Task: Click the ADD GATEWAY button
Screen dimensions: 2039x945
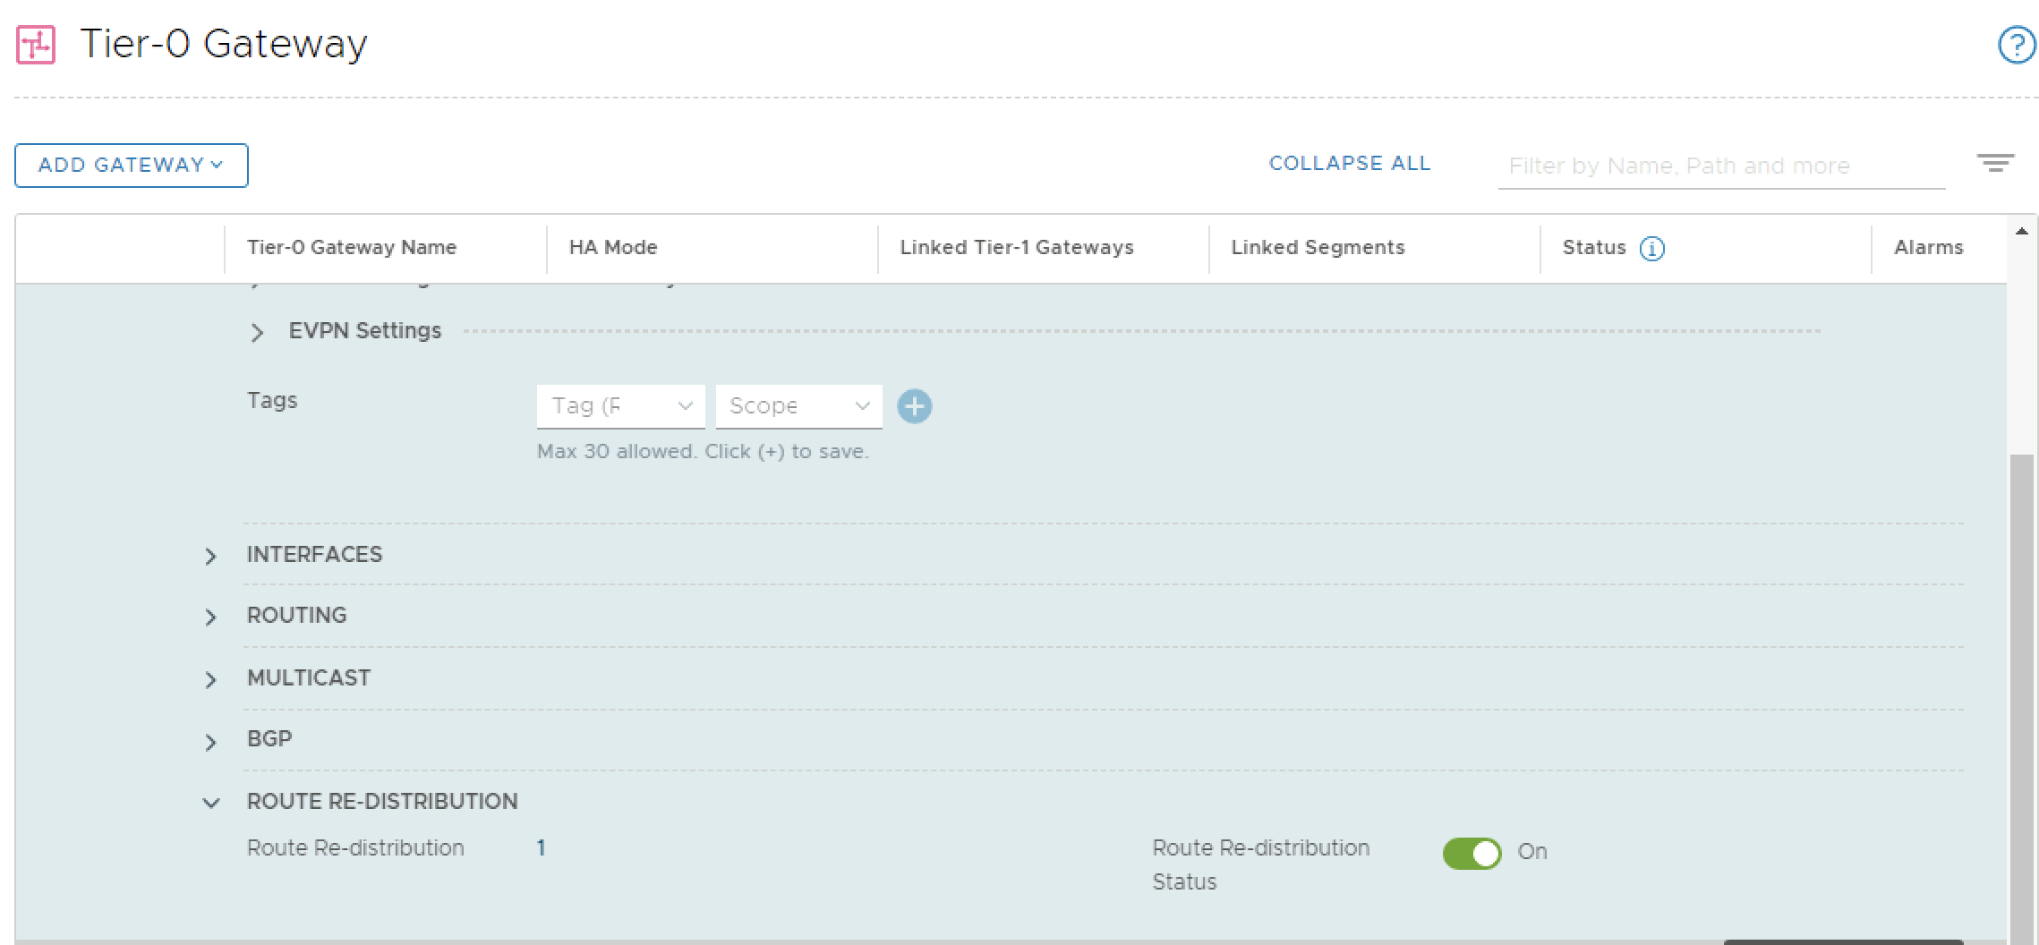Action: [x=131, y=166]
